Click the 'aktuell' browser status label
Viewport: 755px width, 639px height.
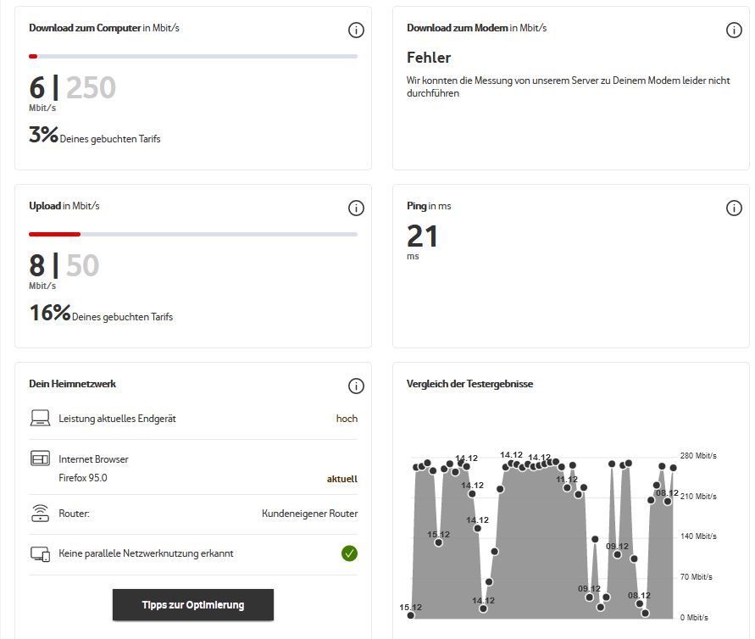coord(341,479)
